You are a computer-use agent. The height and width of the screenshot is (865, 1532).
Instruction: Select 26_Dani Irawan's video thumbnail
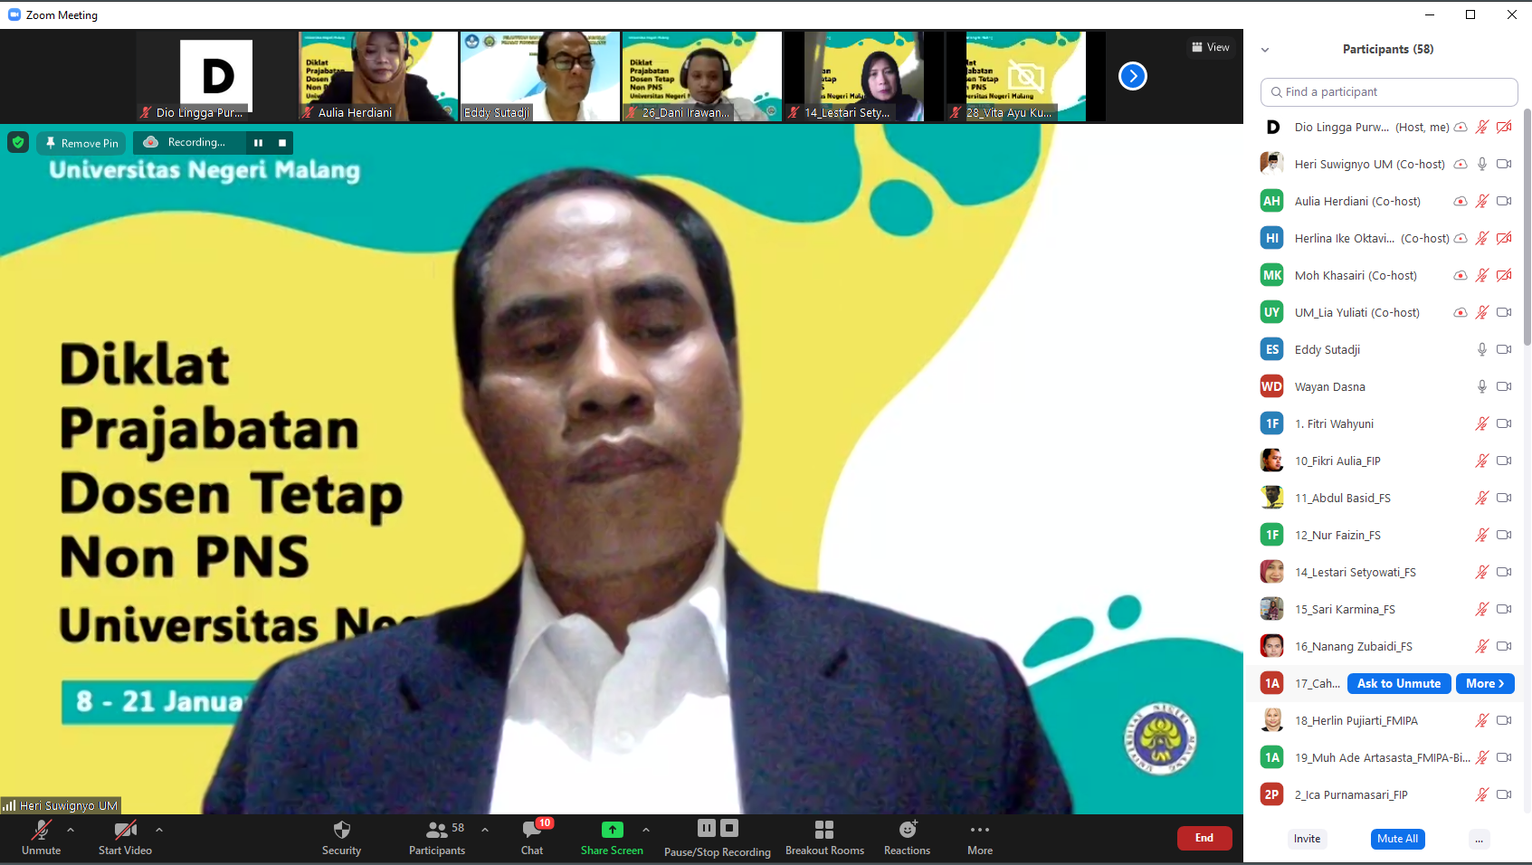[x=701, y=76]
